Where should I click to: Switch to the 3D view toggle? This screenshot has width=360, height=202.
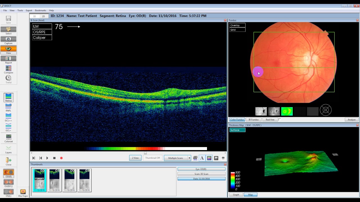(x=34, y=16)
